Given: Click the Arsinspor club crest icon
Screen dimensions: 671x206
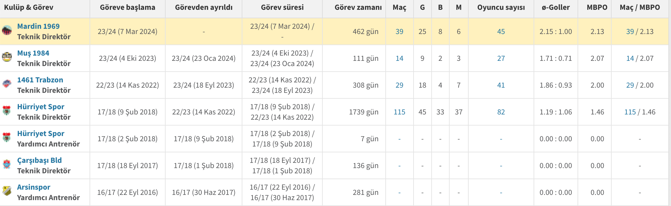Looking at the screenshot, I should [7, 191].
